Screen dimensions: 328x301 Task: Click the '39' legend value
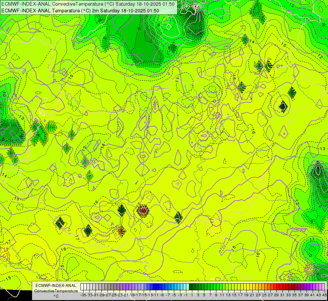point(307,295)
